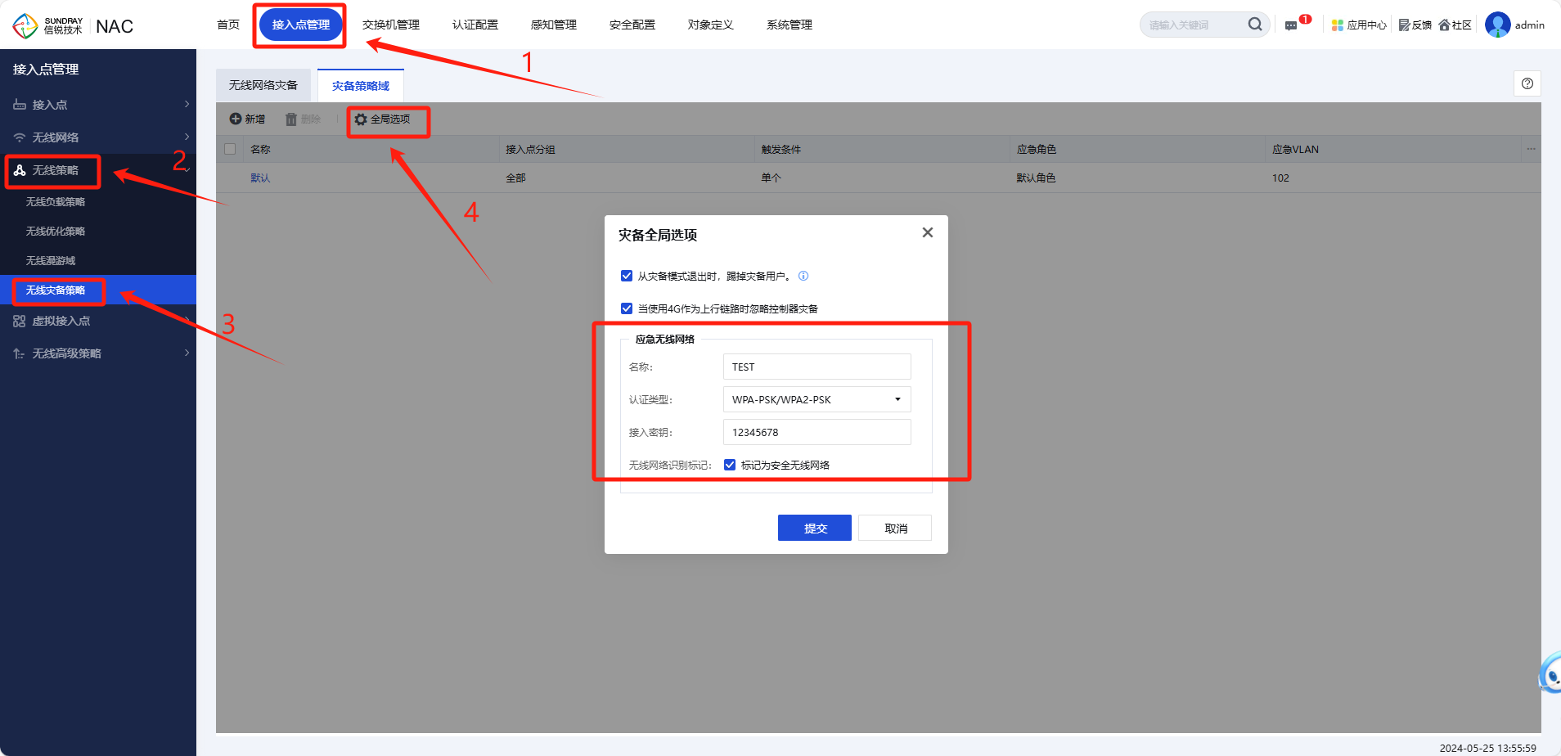Click the admin user avatar
Viewport: 1561px width, 756px height.
(1497, 25)
